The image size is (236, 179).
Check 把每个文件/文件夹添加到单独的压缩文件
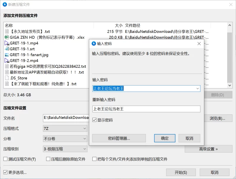94,159
